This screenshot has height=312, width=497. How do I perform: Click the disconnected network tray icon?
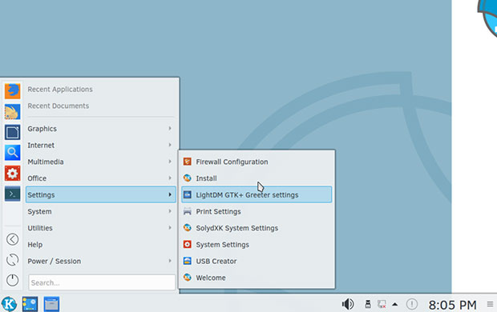pyautogui.click(x=382, y=305)
